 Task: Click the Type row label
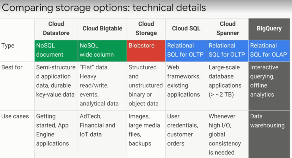point(8,46)
